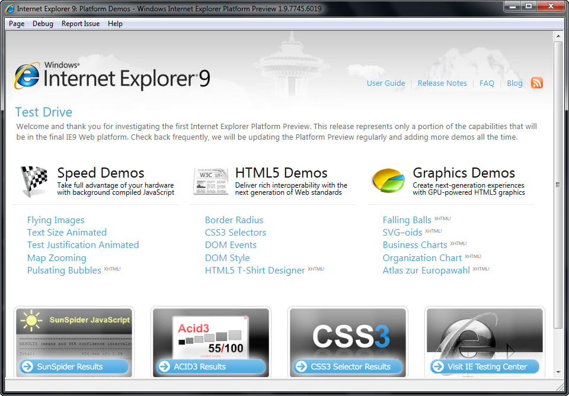Open the Debug menu
The height and width of the screenshot is (396, 569).
(x=43, y=24)
